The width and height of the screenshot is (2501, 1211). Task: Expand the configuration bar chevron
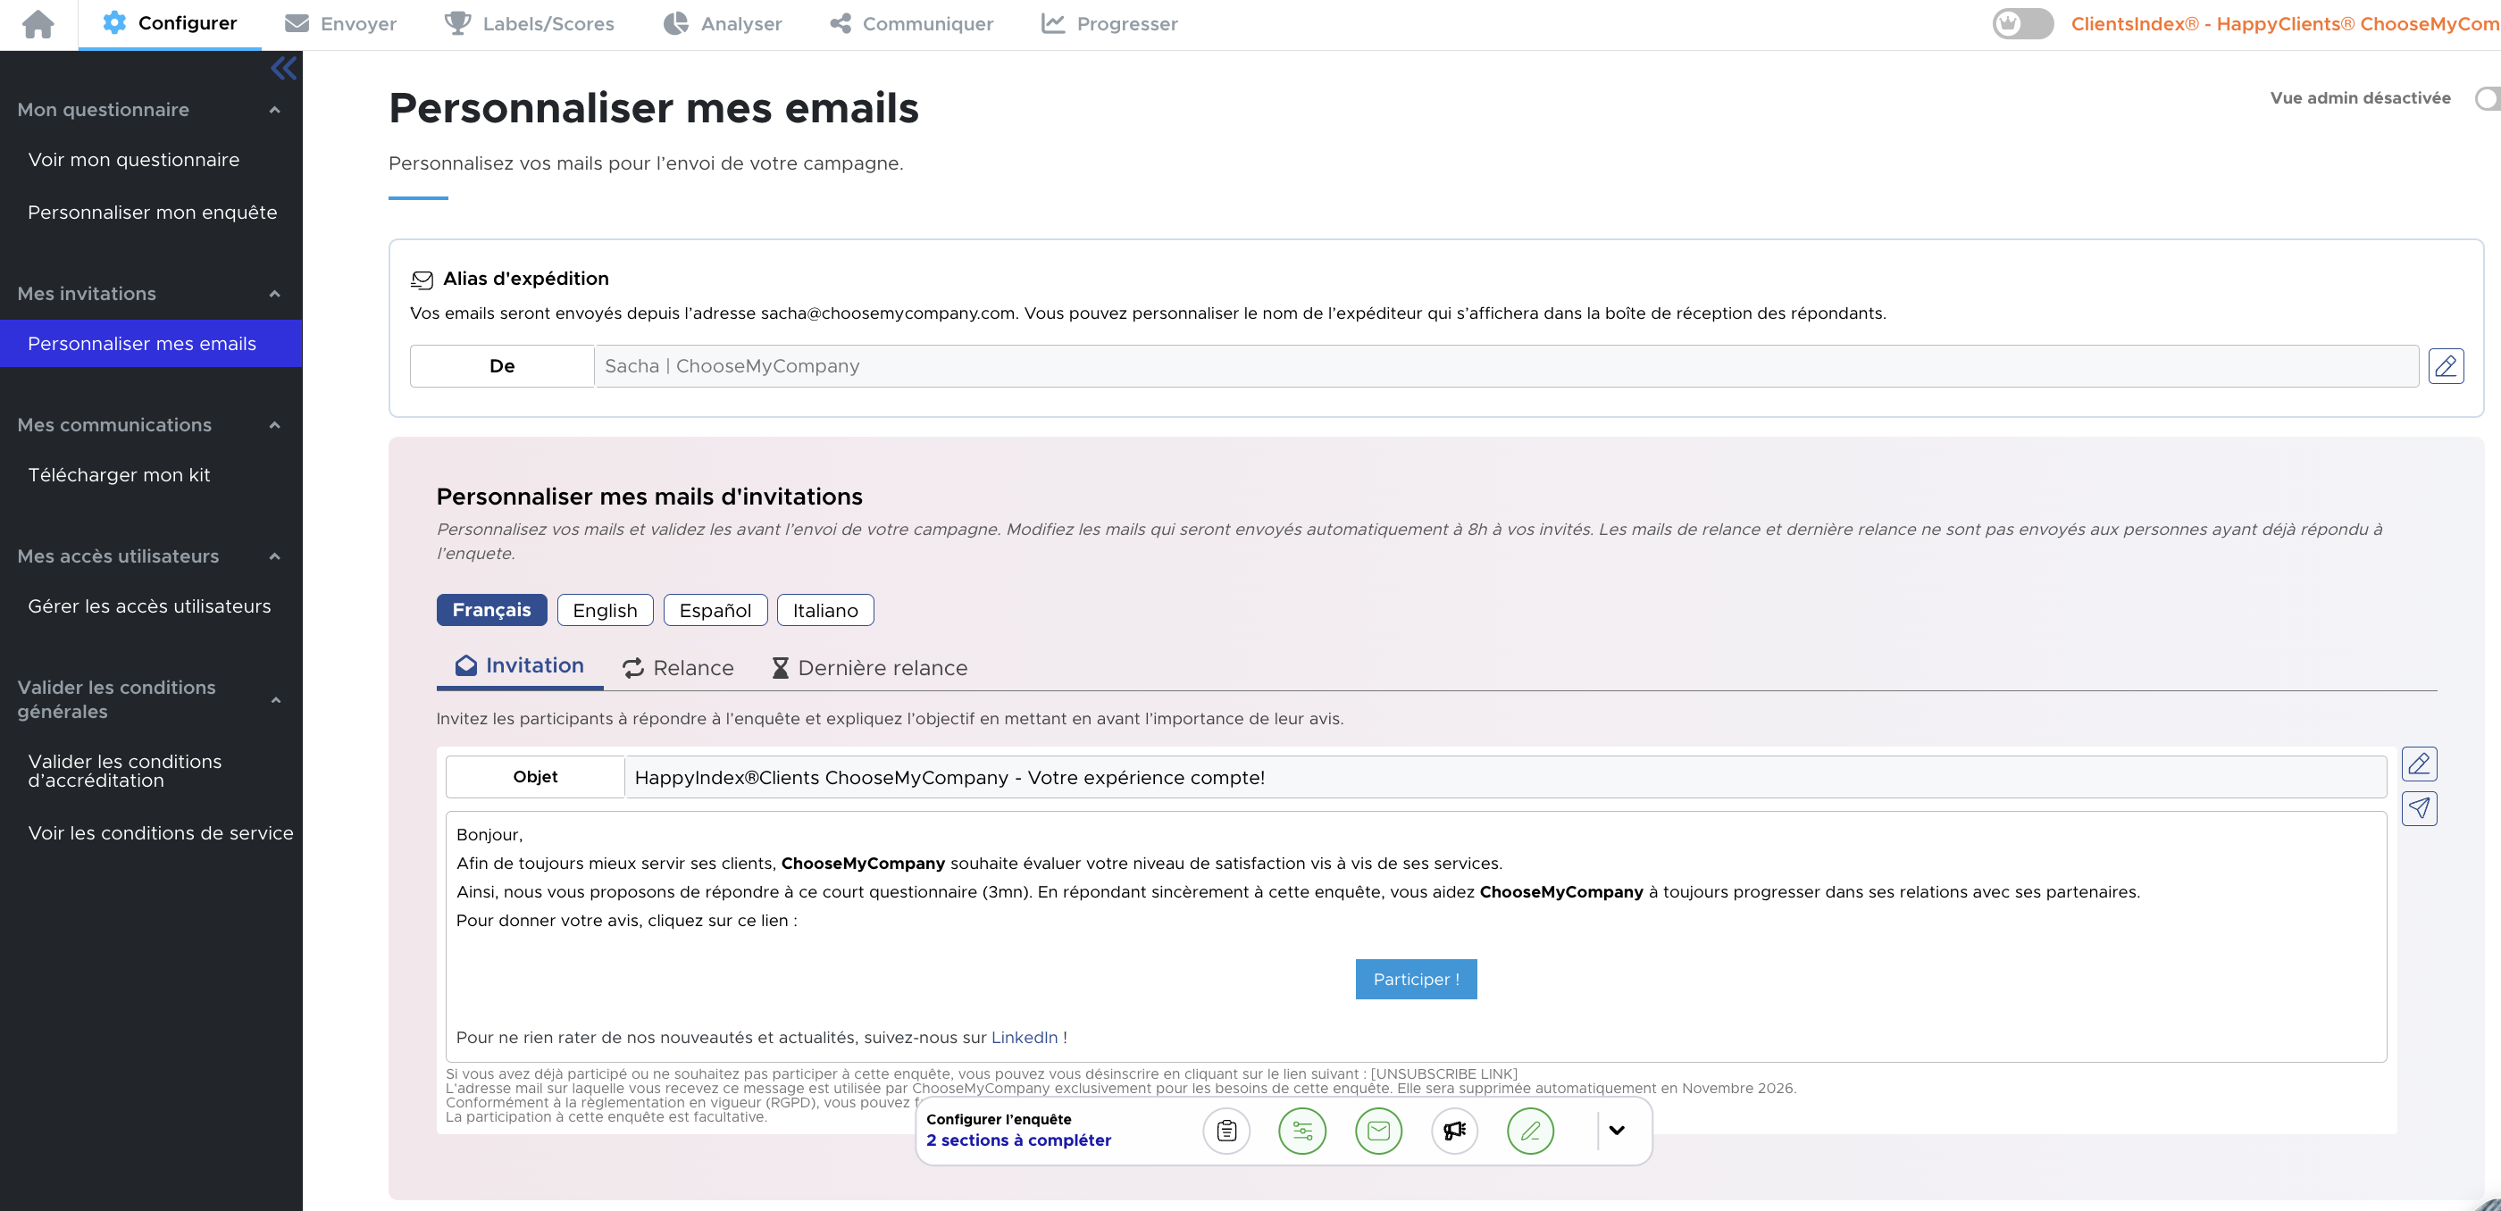coord(1617,1131)
